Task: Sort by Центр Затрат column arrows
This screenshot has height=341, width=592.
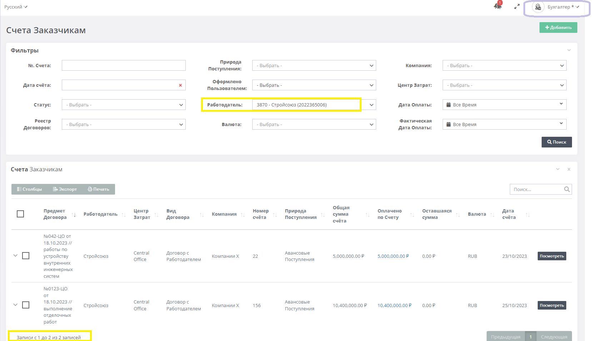Action: [156, 215]
